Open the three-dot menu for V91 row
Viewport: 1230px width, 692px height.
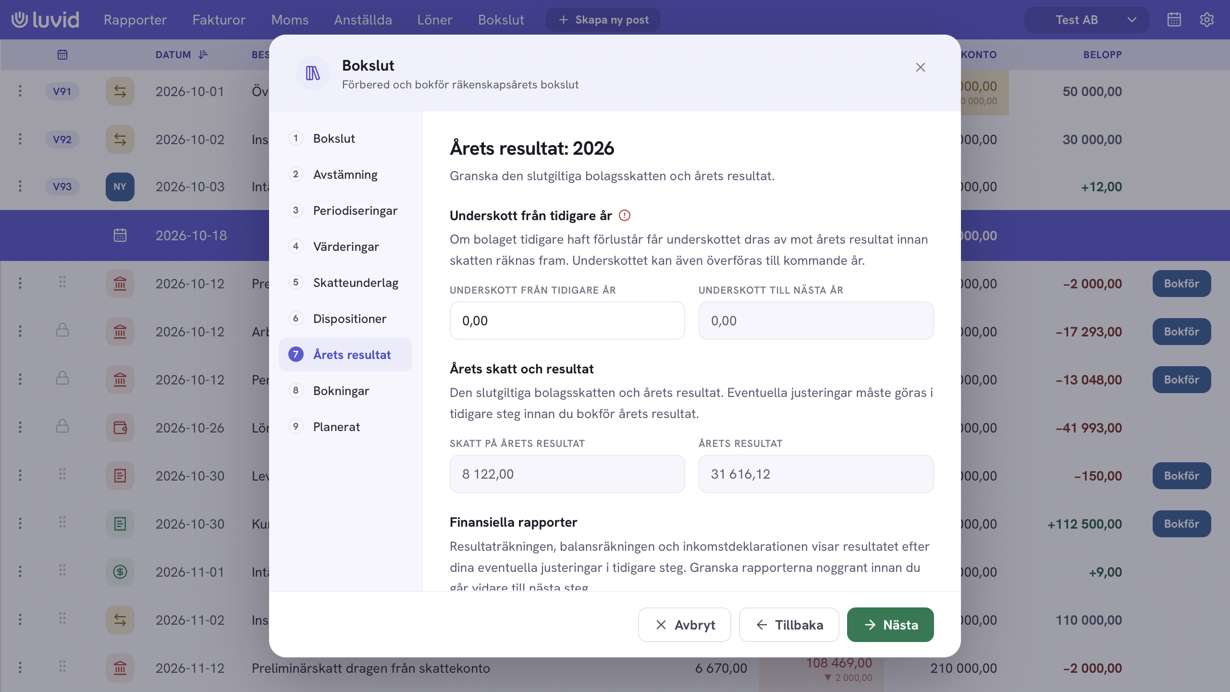20,91
